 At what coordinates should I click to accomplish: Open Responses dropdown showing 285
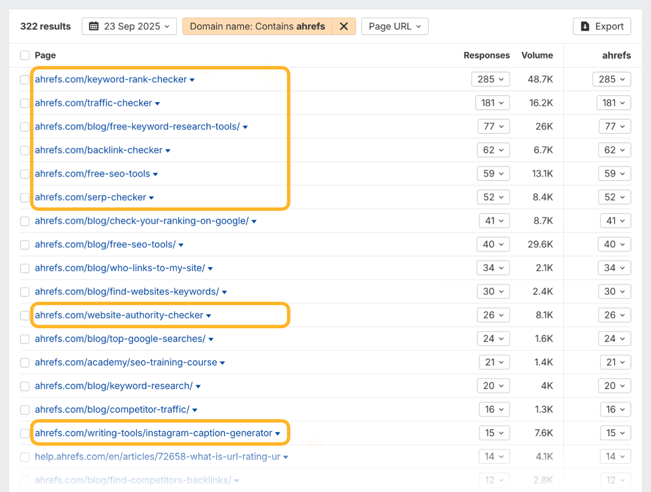point(491,79)
